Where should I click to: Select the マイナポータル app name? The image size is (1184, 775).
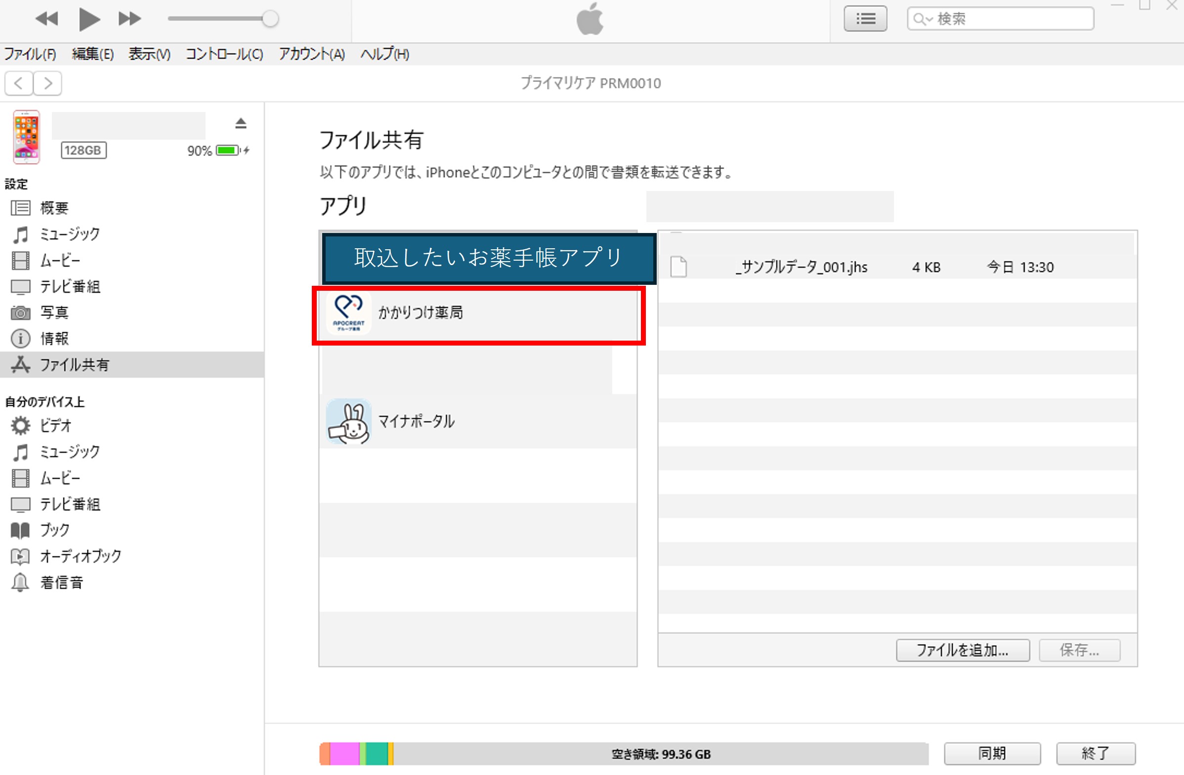coord(417,421)
